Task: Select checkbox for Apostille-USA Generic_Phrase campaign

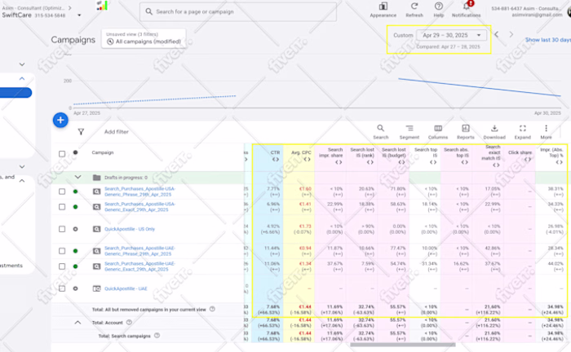Action: click(x=62, y=191)
